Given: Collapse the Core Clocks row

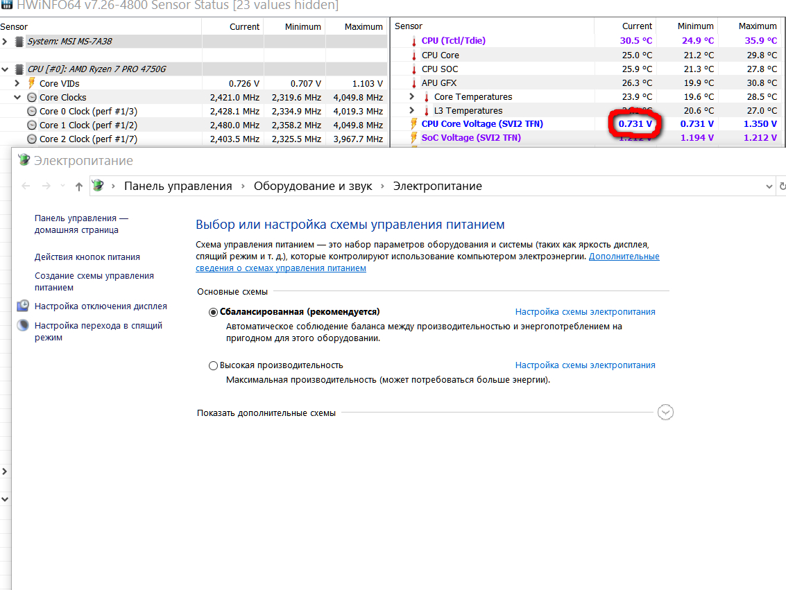Looking at the screenshot, I should tap(17, 97).
